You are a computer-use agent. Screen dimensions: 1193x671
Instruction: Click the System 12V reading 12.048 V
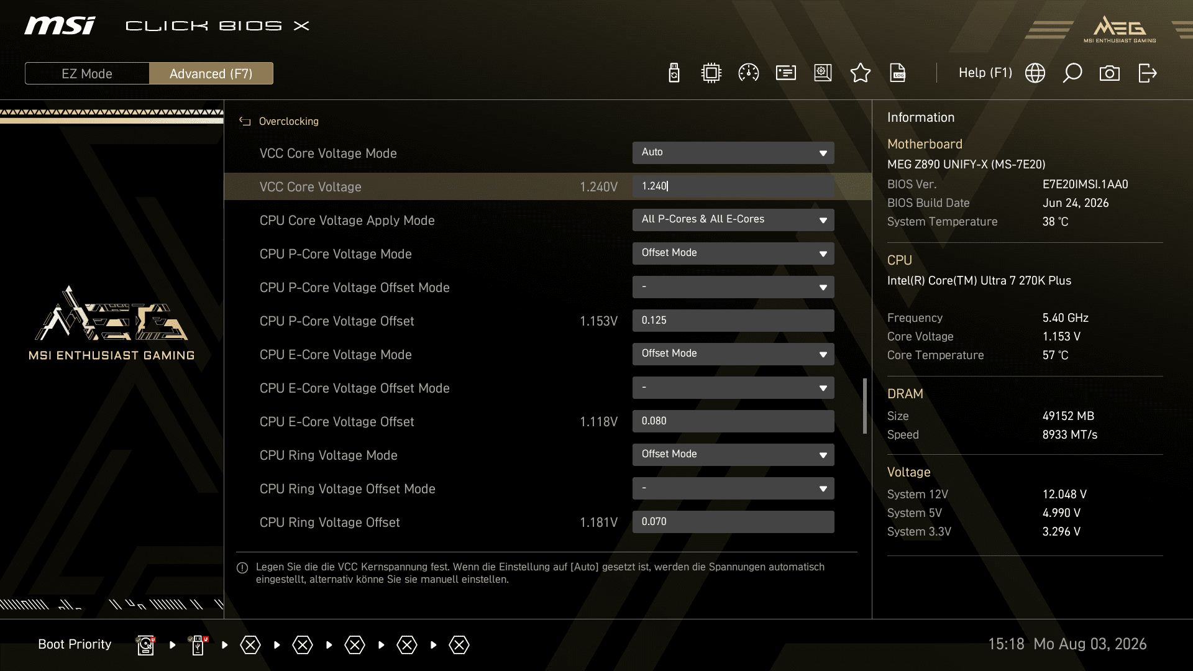[1065, 495]
